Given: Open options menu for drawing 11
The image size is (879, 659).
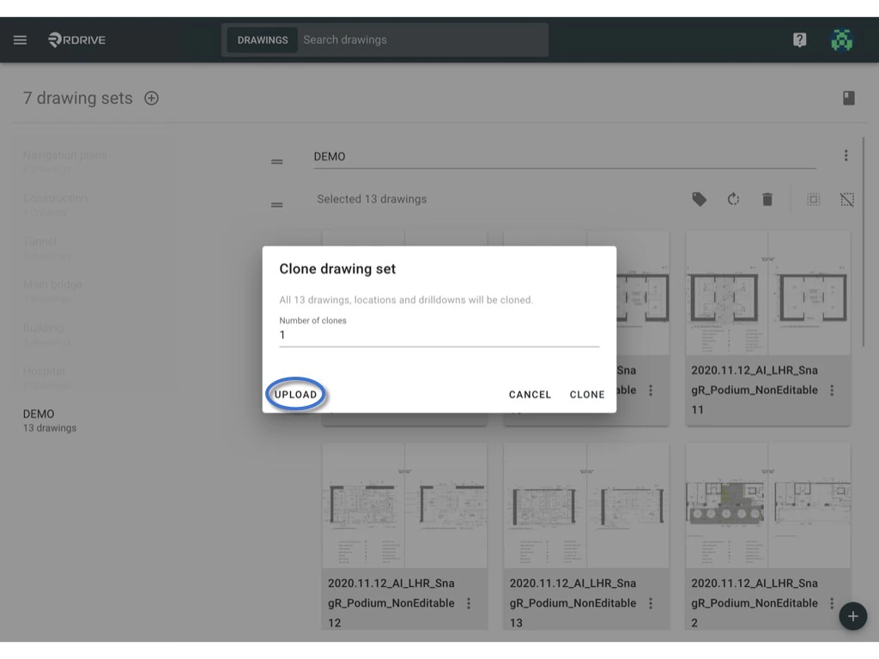Looking at the screenshot, I should pyautogui.click(x=832, y=390).
